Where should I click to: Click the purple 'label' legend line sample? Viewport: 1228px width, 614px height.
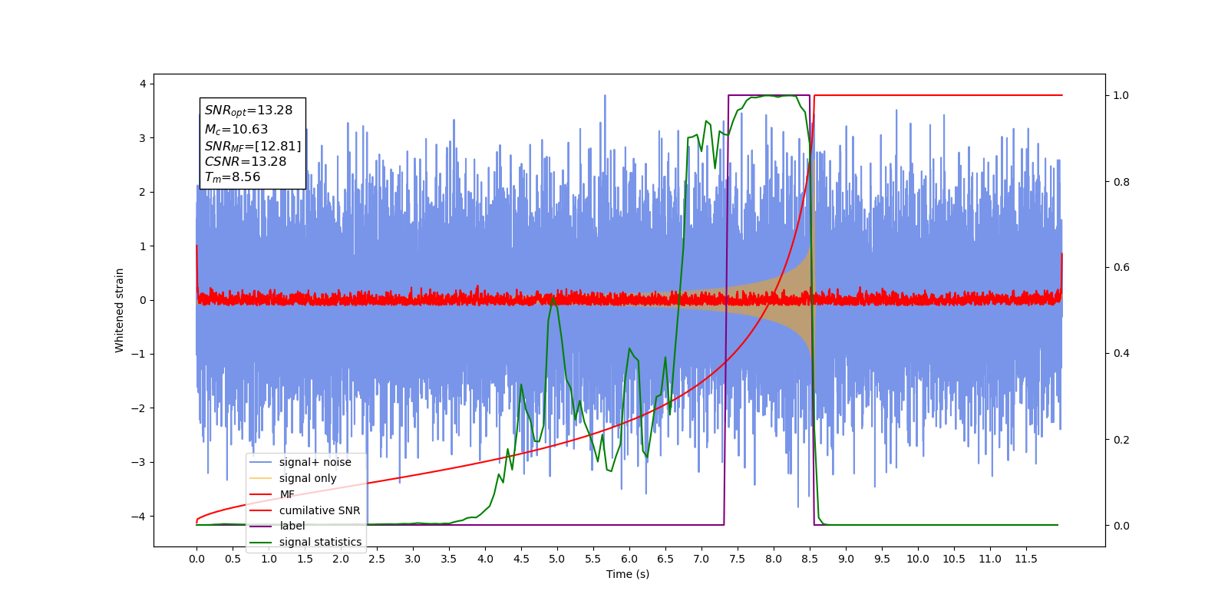261,526
